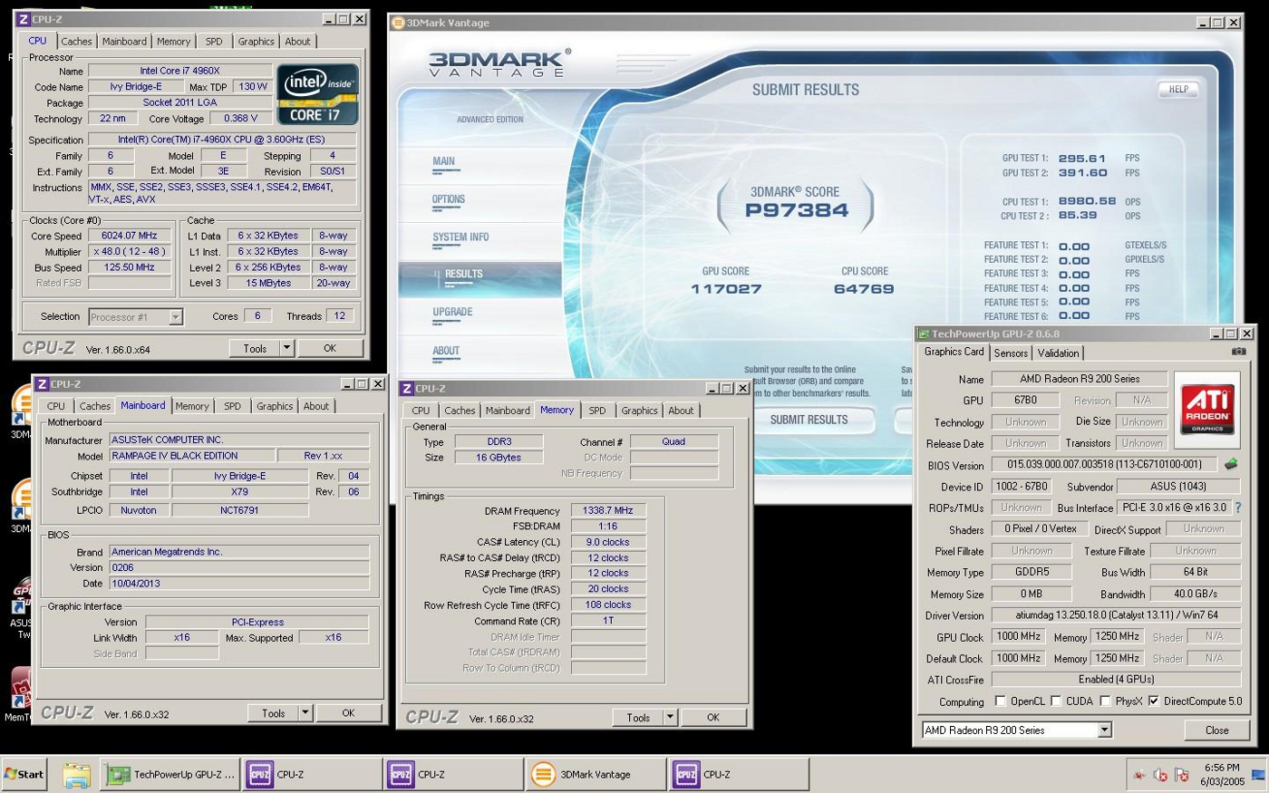Viewport: 1269px width, 793px height.
Task: Switch to SPD tab in CPU window
Action: [x=214, y=41]
